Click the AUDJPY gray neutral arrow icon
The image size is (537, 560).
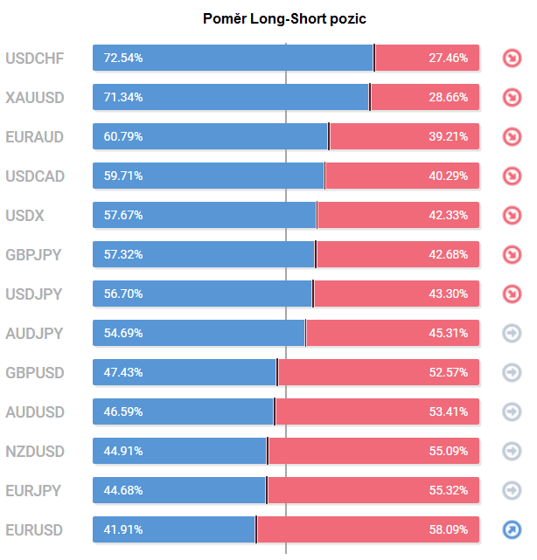512,333
